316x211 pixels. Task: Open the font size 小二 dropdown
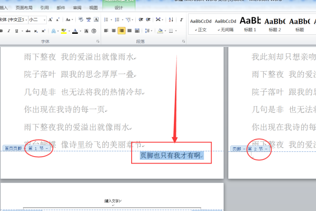point(45,20)
